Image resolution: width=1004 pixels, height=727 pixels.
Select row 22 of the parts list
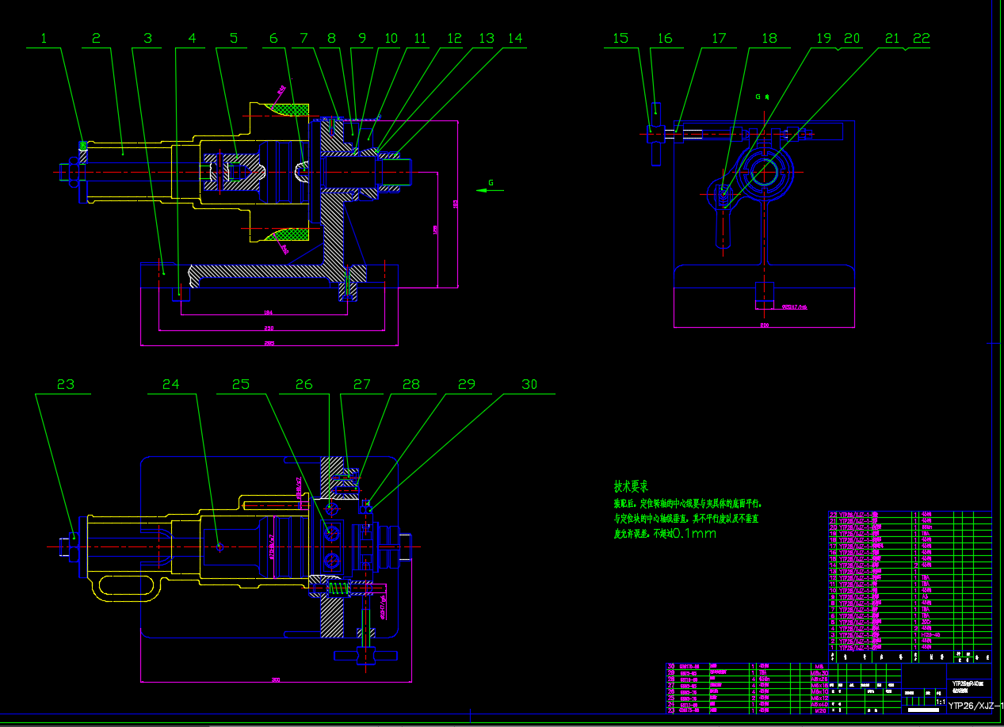tap(910, 514)
